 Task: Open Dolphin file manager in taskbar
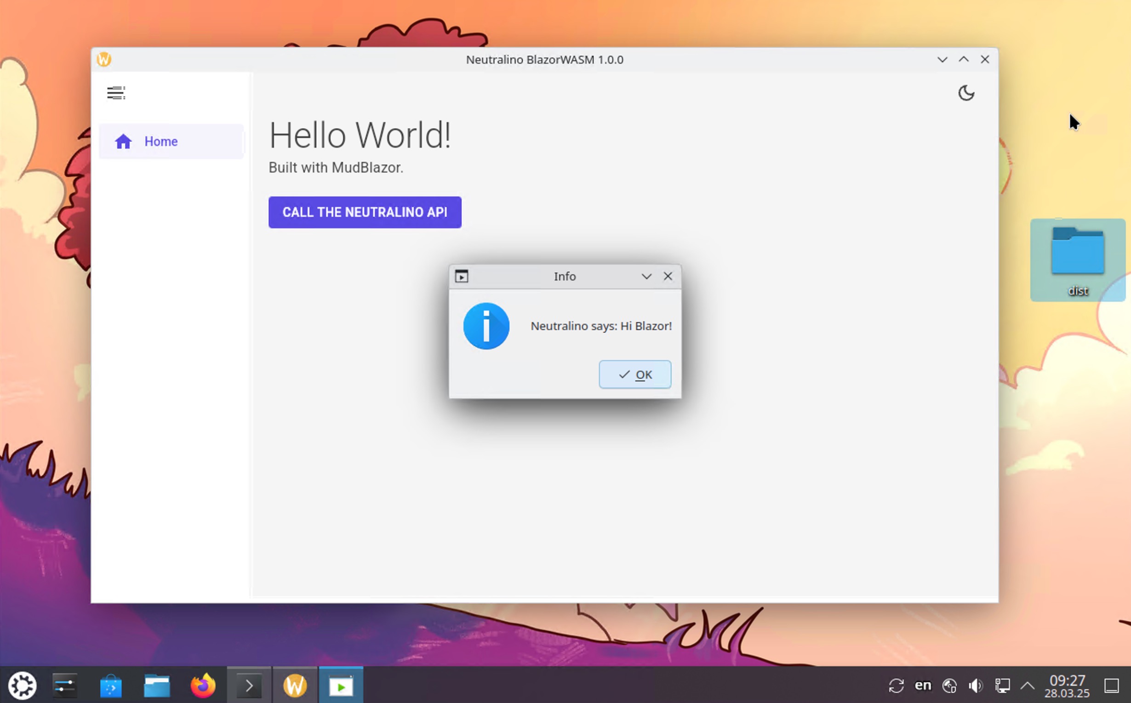click(157, 686)
